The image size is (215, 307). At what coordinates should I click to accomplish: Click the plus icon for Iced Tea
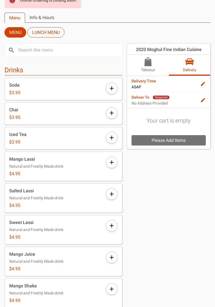click(112, 138)
